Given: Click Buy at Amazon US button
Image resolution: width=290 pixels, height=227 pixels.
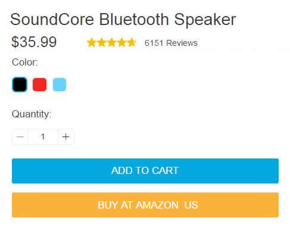Looking at the screenshot, I should 145,205.
